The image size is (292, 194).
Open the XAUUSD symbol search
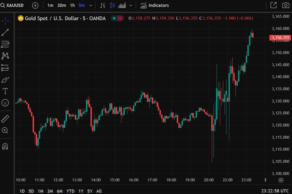[12, 6]
